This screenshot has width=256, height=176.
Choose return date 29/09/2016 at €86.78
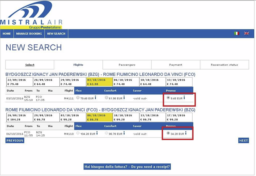pos(46,118)
